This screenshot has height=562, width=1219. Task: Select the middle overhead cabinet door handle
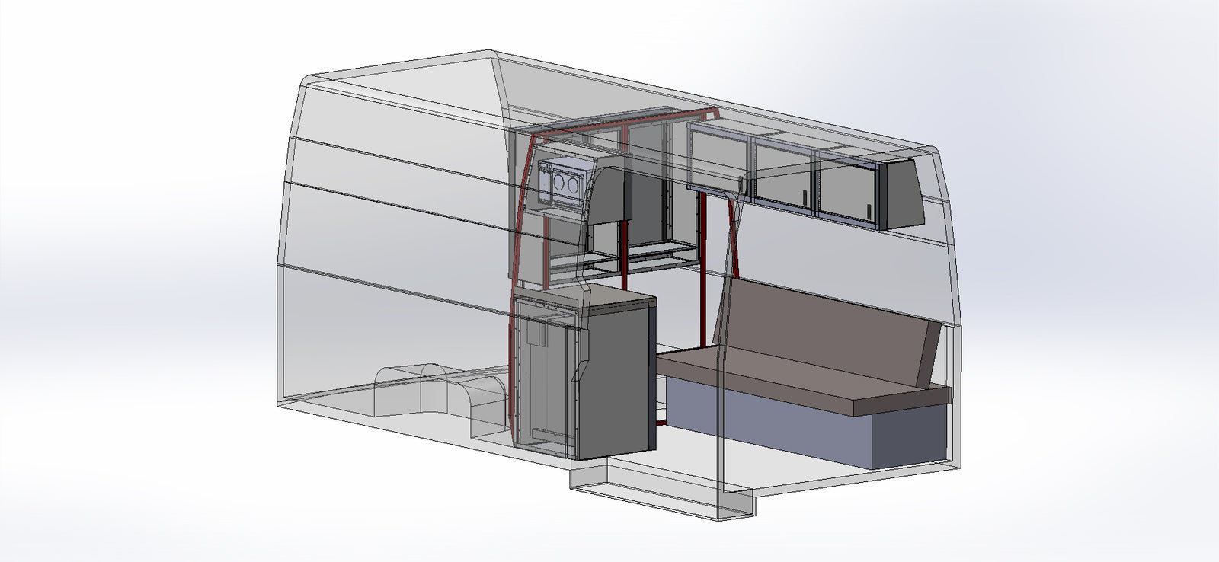point(804,199)
